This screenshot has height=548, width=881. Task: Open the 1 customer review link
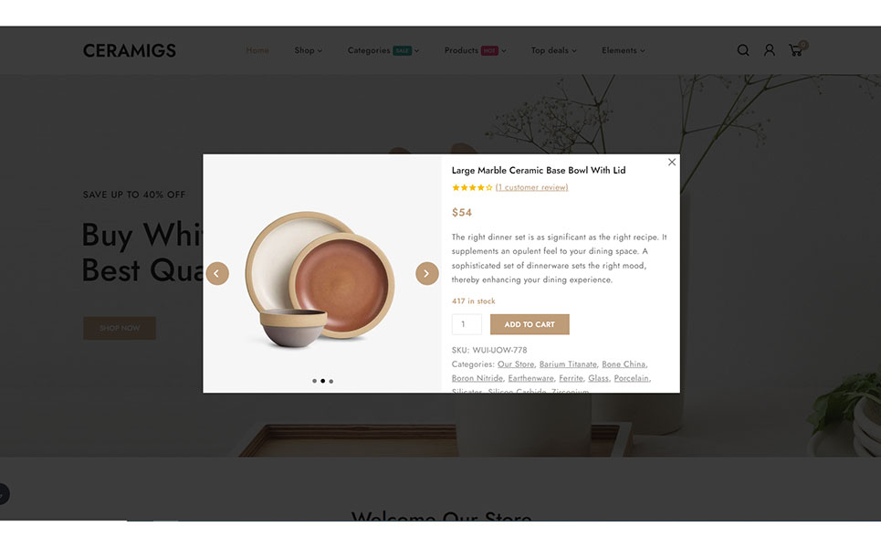pos(531,188)
